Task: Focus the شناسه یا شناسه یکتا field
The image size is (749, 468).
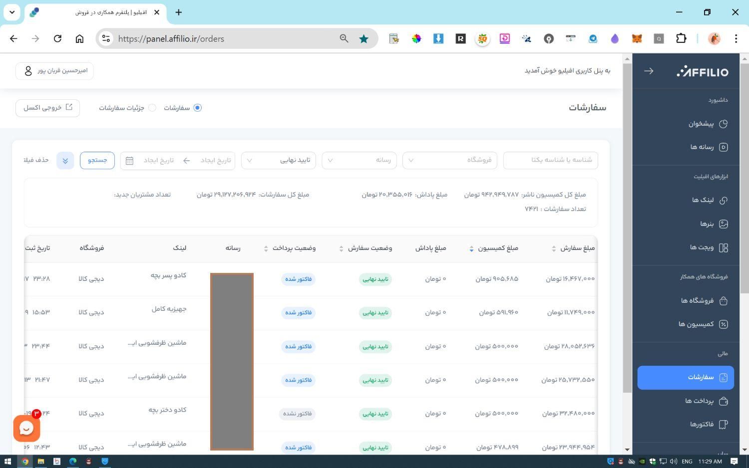Action: pyautogui.click(x=551, y=160)
